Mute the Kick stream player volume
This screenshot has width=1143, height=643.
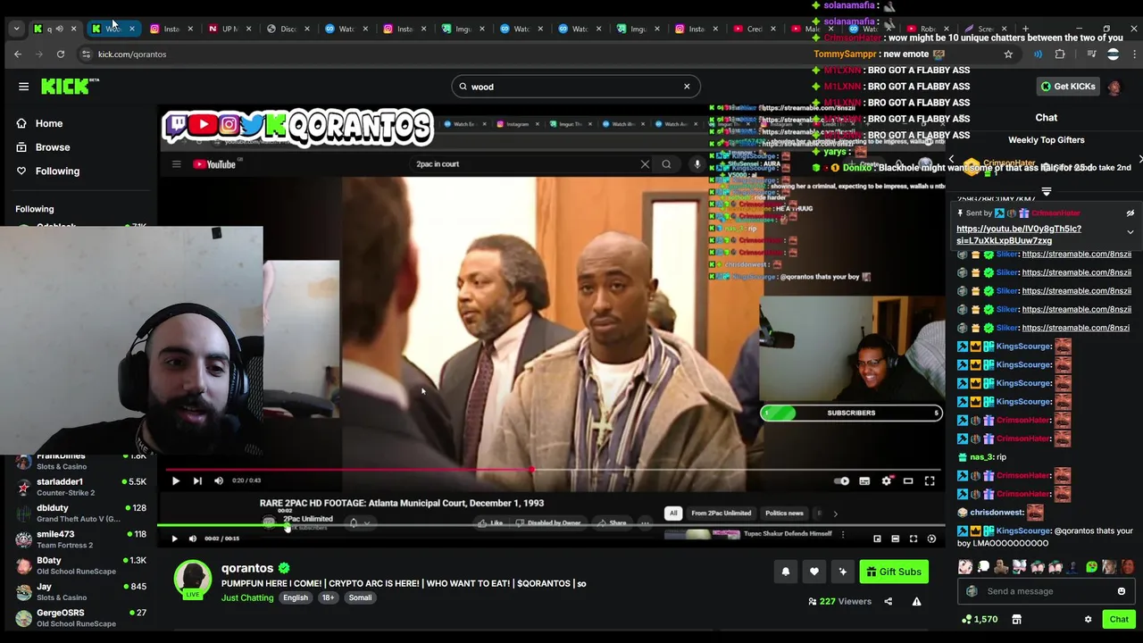193,539
